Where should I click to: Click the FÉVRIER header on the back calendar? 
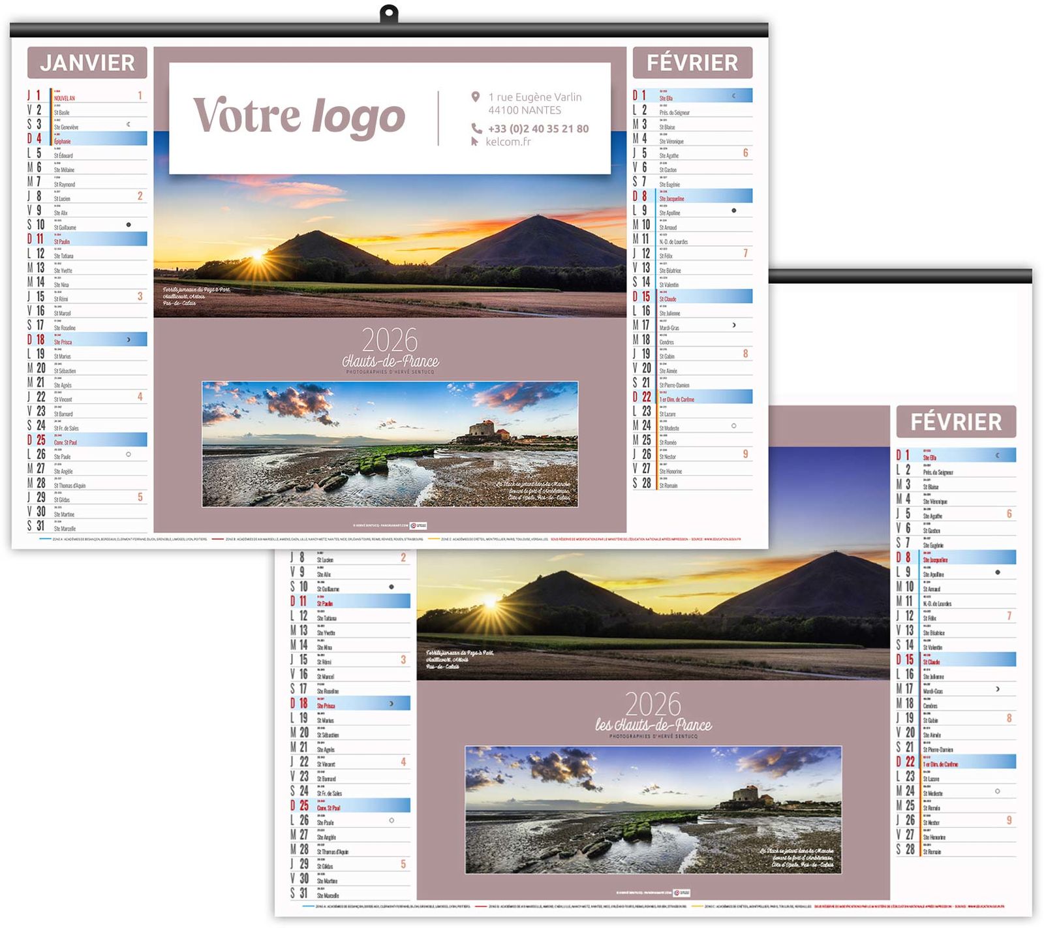(x=956, y=422)
